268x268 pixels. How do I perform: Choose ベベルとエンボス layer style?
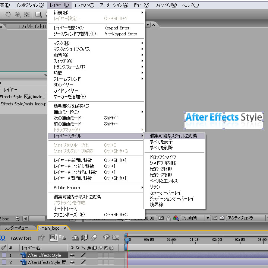click(174, 181)
